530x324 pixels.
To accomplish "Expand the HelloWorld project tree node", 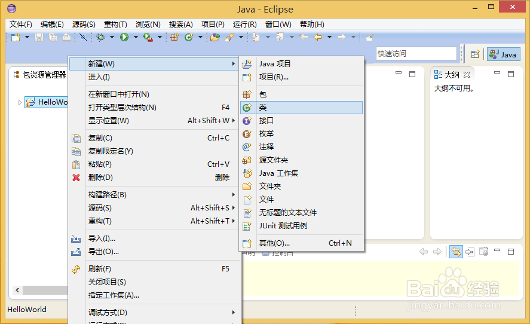I will pos(20,102).
